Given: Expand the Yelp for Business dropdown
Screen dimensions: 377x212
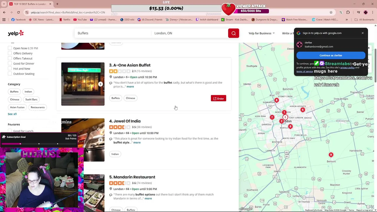Looking at the screenshot, I should click(x=262, y=33).
